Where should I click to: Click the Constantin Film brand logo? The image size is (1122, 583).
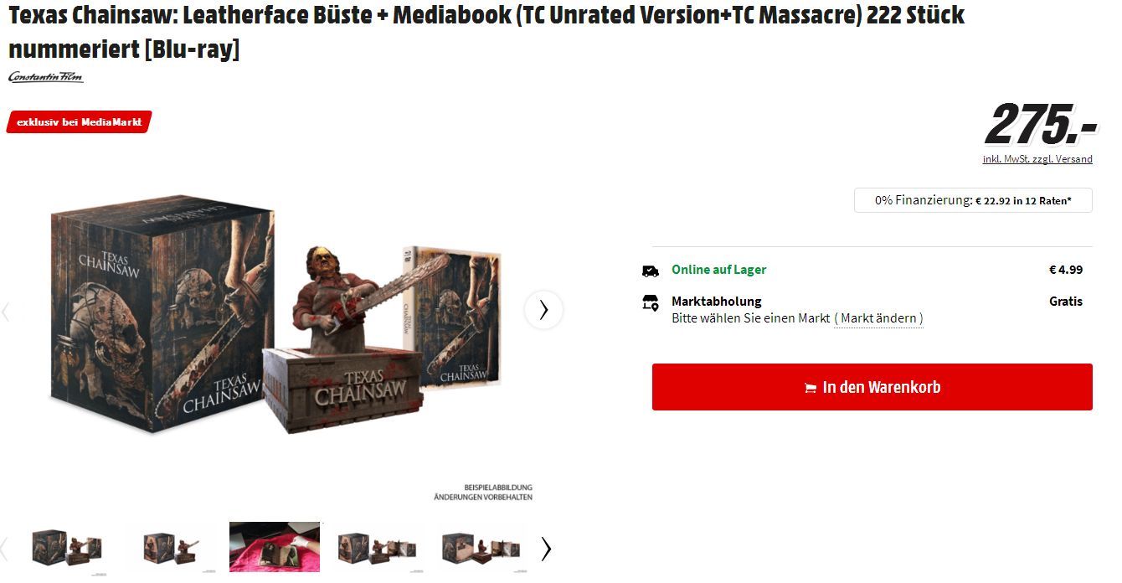[x=46, y=77]
